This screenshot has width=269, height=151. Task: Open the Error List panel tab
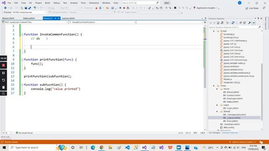click(6, 137)
